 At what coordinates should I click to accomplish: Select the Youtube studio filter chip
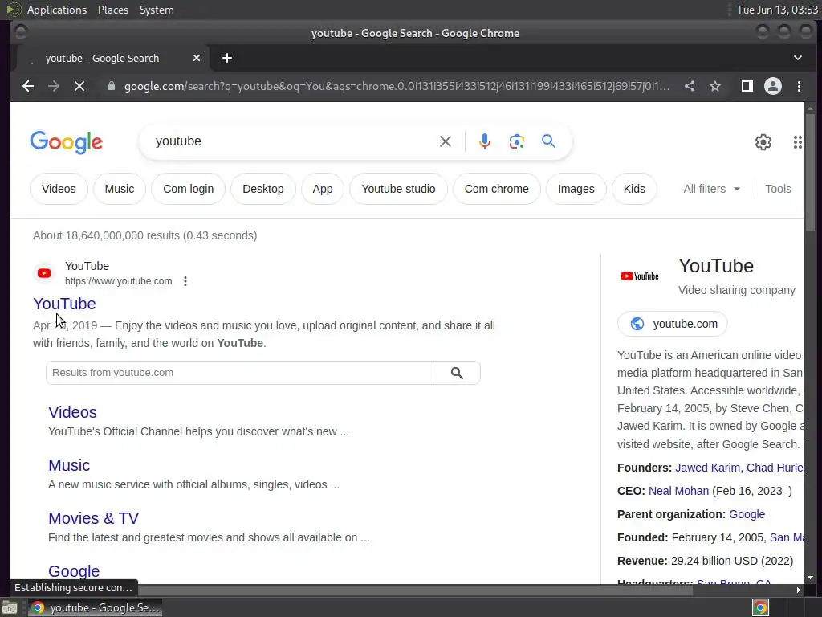click(x=398, y=189)
